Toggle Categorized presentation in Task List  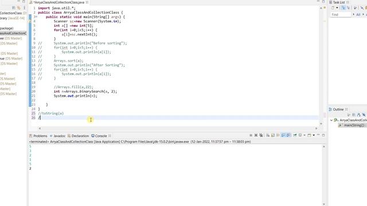(x=343, y=7)
